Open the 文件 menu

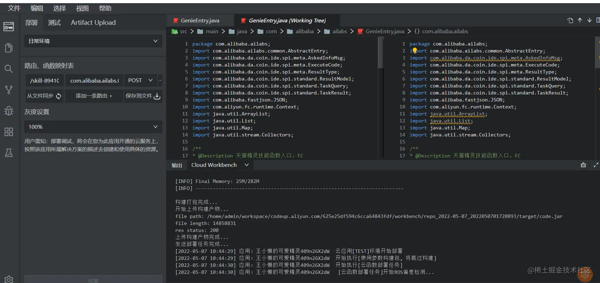click(14, 8)
